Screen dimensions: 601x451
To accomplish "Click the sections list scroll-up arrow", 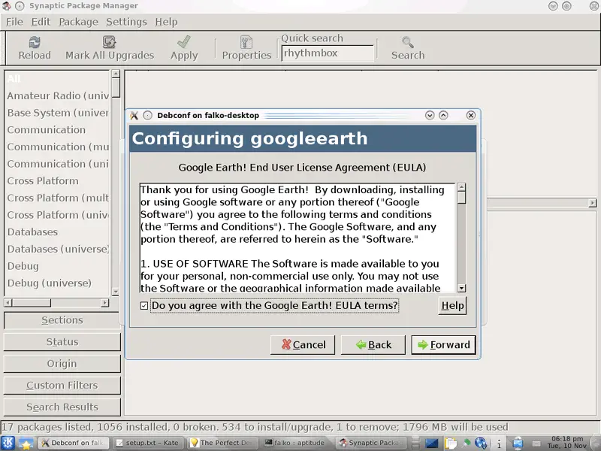I will [116, 74].
